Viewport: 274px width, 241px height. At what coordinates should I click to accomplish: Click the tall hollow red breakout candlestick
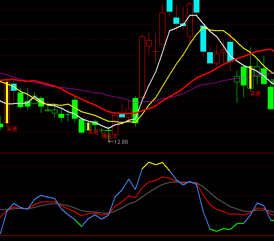coord(142,67)
